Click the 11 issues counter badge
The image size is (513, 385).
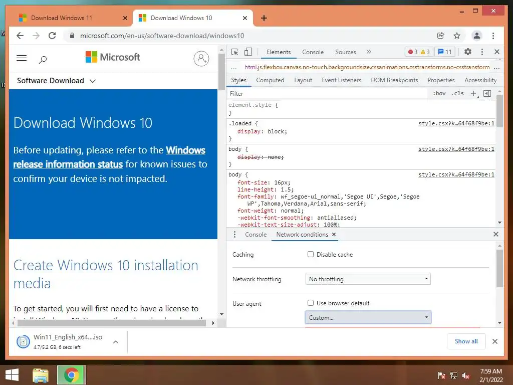(x=445, y=52)
